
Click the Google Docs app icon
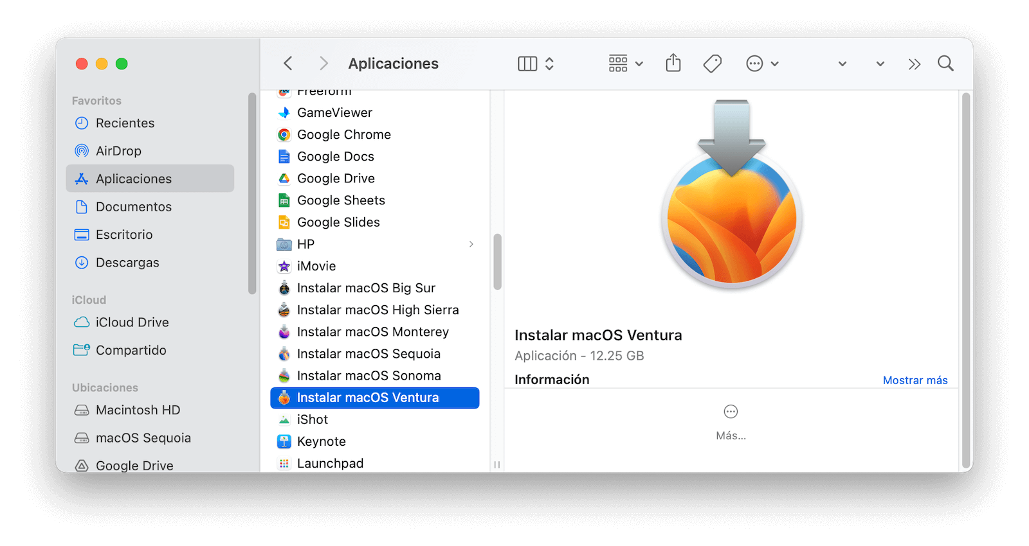coord(284,157)
